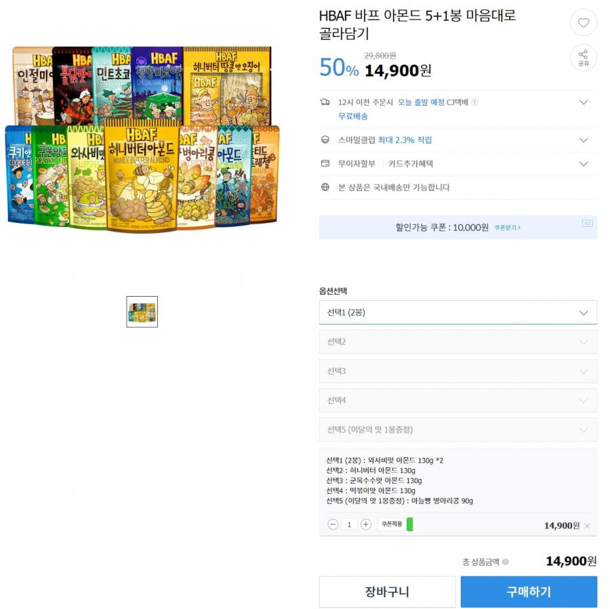
Task: Expand the 스마일클럽 적립 row
Action: (x=458, y=140)
